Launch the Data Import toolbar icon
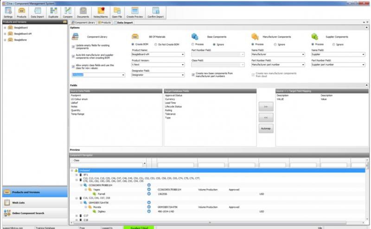 point(38,11)
